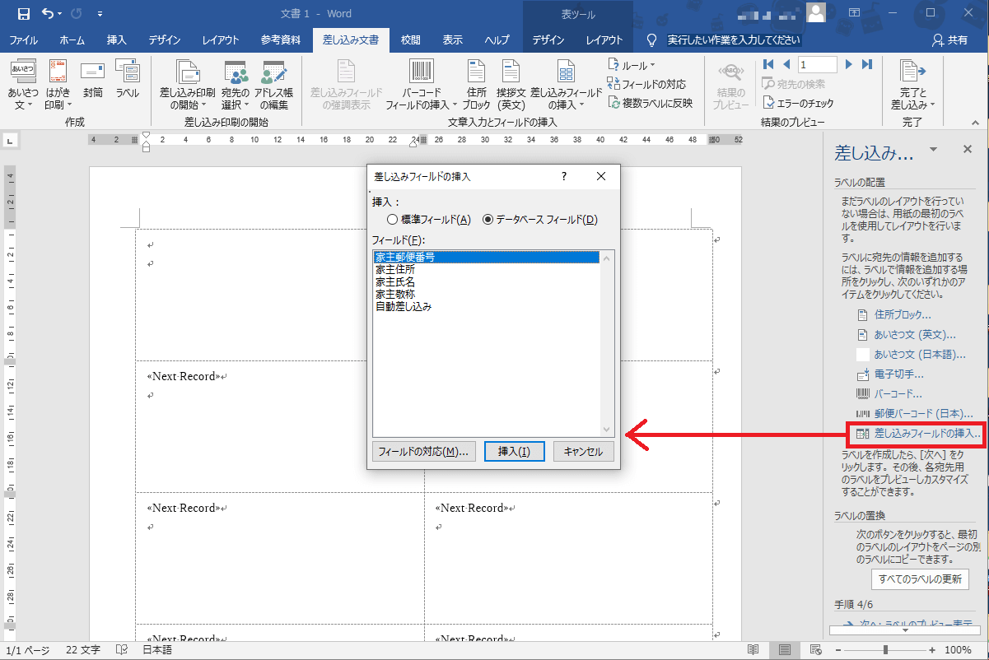
Task: Click the zoom slider in status bar
Action: (x=885, y=649)
